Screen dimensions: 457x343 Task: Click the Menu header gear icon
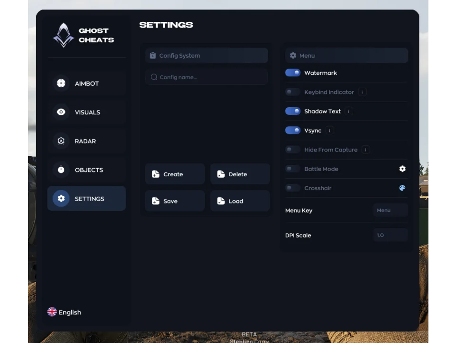tap(293, 55)
